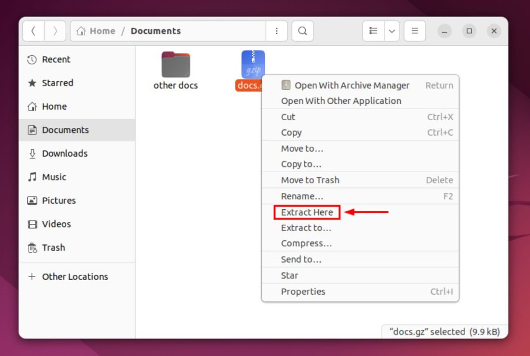
Task: Click the Starred star icon in sidebar
Action: 31,83
